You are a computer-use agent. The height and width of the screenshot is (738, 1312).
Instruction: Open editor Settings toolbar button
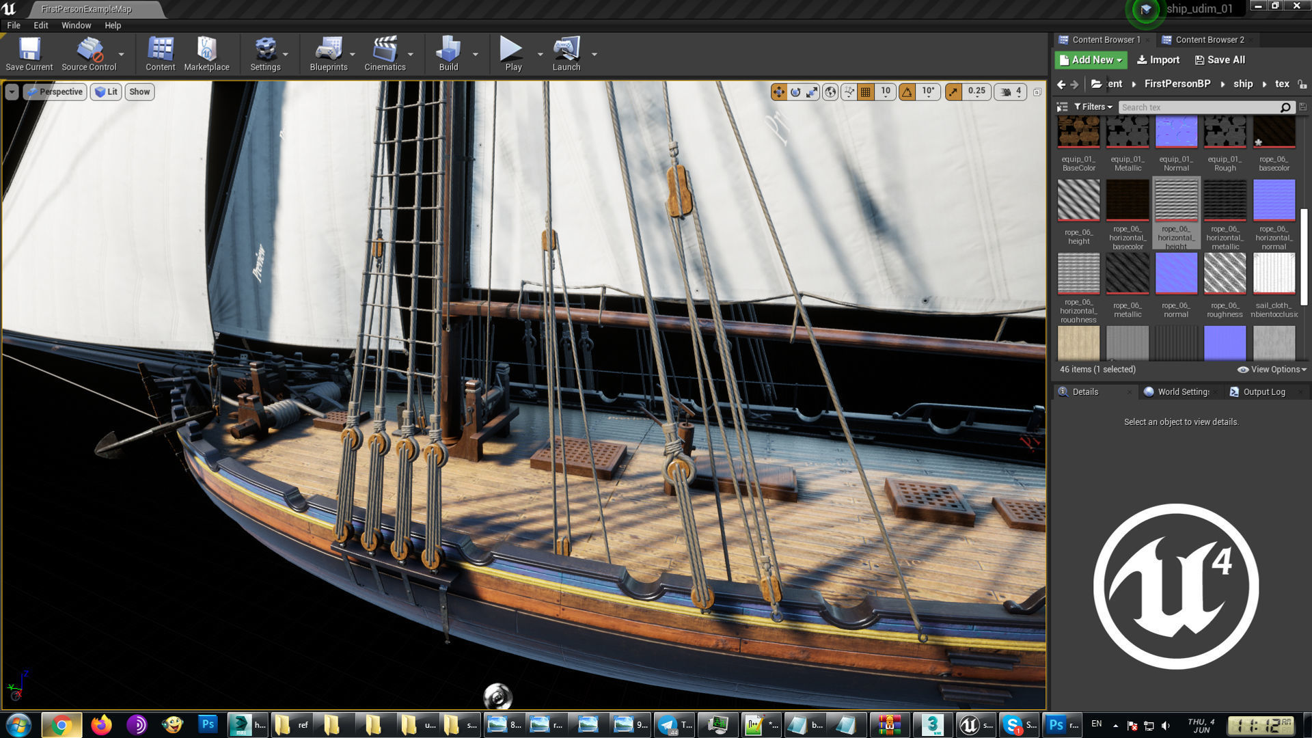265,54
